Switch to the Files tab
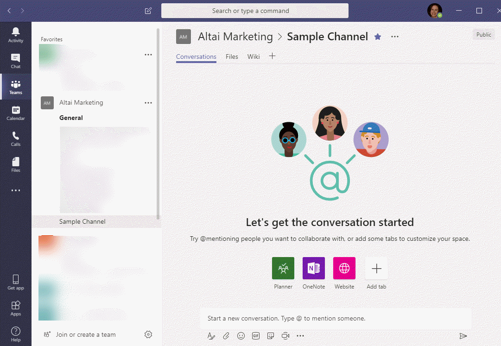The height and width of the screenshot is (346, 501). [232, 56]
